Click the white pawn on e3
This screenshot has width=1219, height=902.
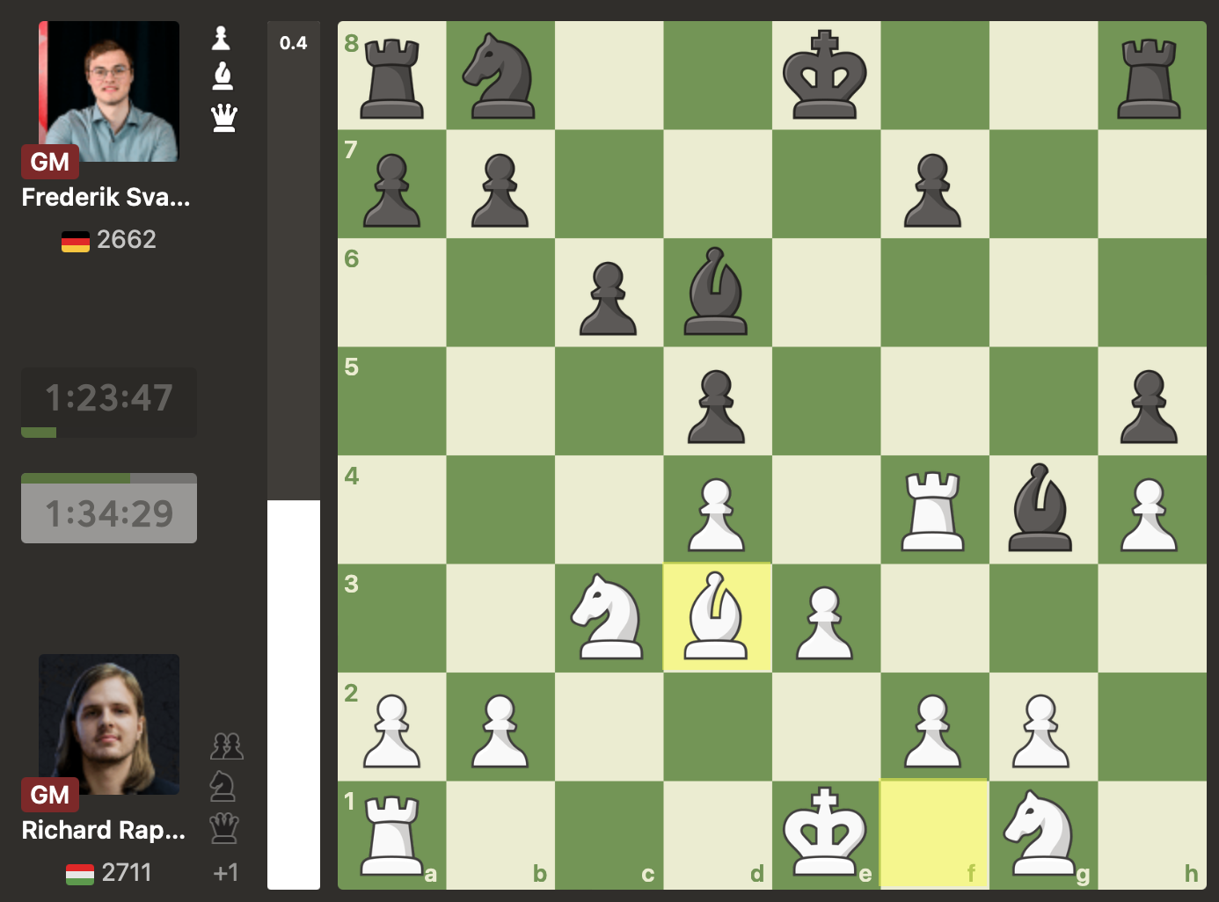pos(825,622)
